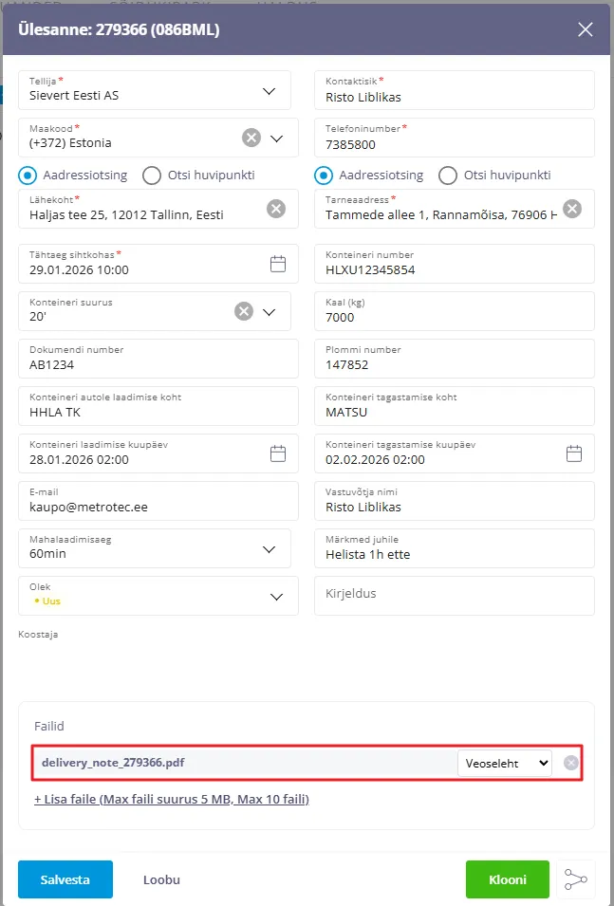
Task: Open calendar for Tähtaeg sihtkohas
Action: pyautogui.click(x=278, y=265)
